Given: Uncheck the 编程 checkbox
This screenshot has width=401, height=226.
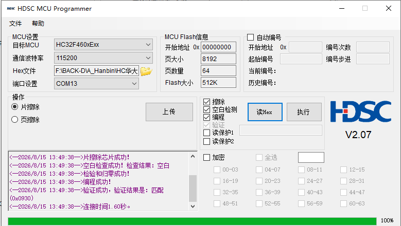Looking at the screenshot, I should point(206,117).
